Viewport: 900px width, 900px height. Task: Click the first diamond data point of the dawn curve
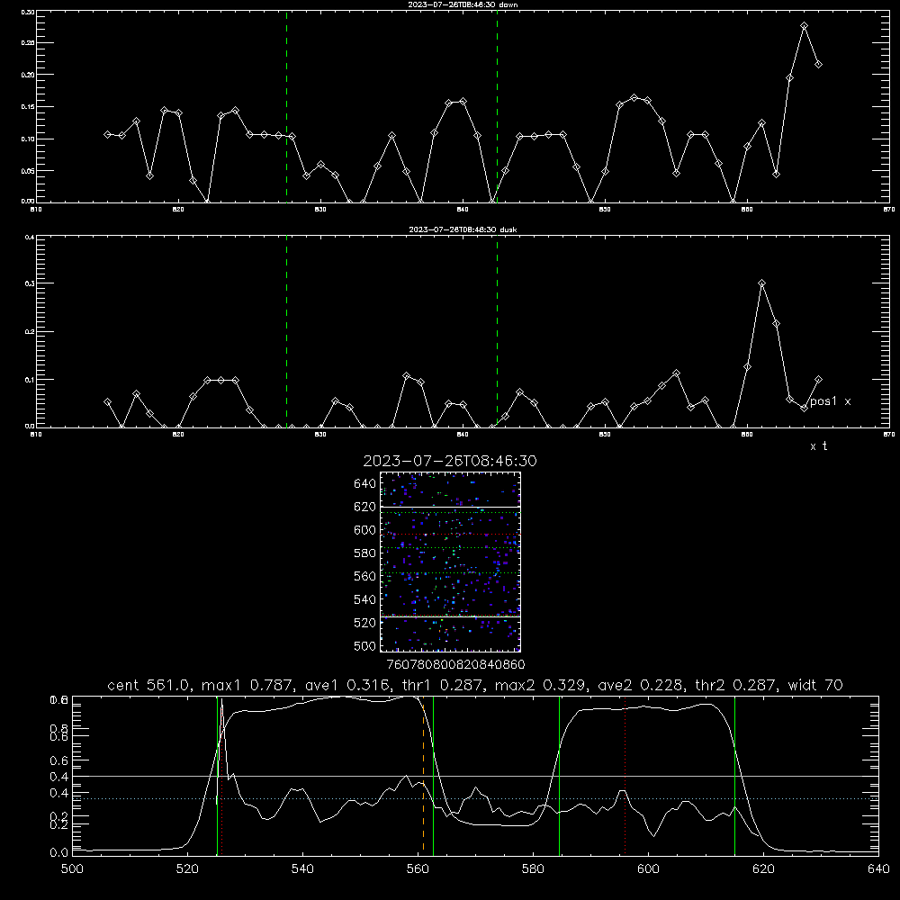point(107,134)
